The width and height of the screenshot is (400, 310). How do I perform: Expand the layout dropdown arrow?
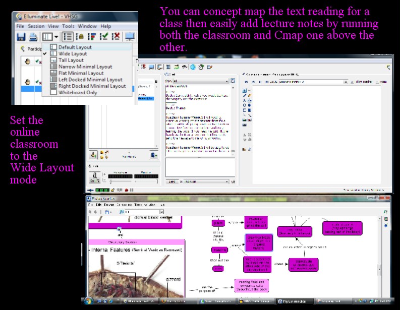55,37
